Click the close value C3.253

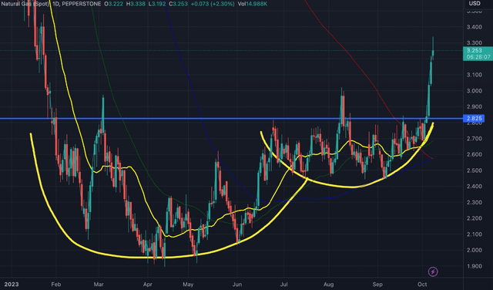[x=178, y=4]
